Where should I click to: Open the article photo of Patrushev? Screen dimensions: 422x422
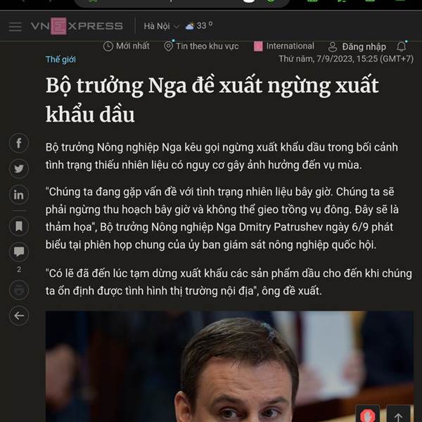(229, 366)
